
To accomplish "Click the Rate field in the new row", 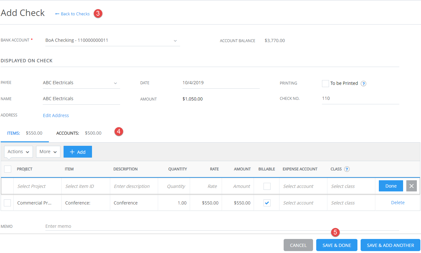I will [206, 186].
